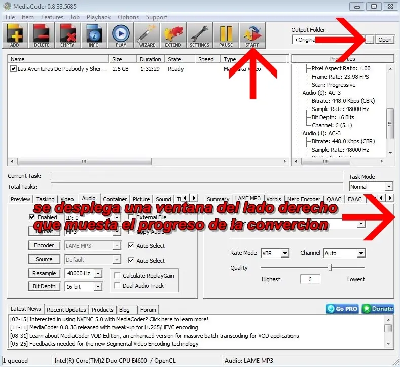This screenshot has width=400, height=367.
Task: Click the Go PRO badge
Action: pyautogui.click(x=342, y=309)
